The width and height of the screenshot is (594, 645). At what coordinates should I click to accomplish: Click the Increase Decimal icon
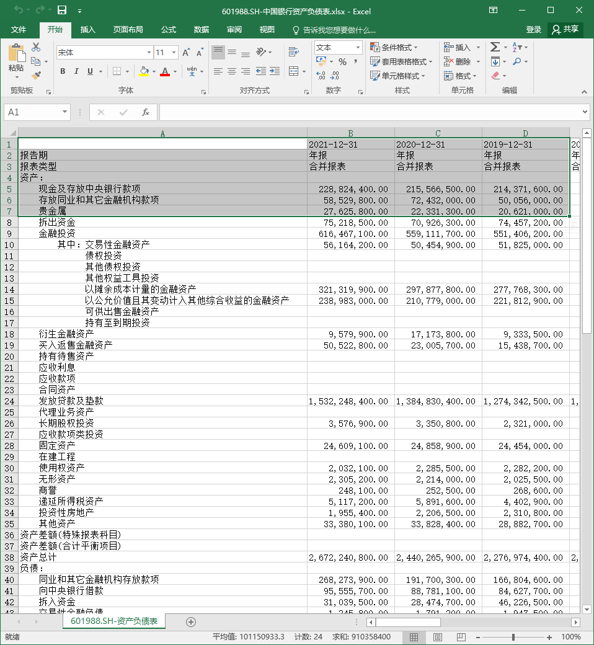[x=321, y=75]
